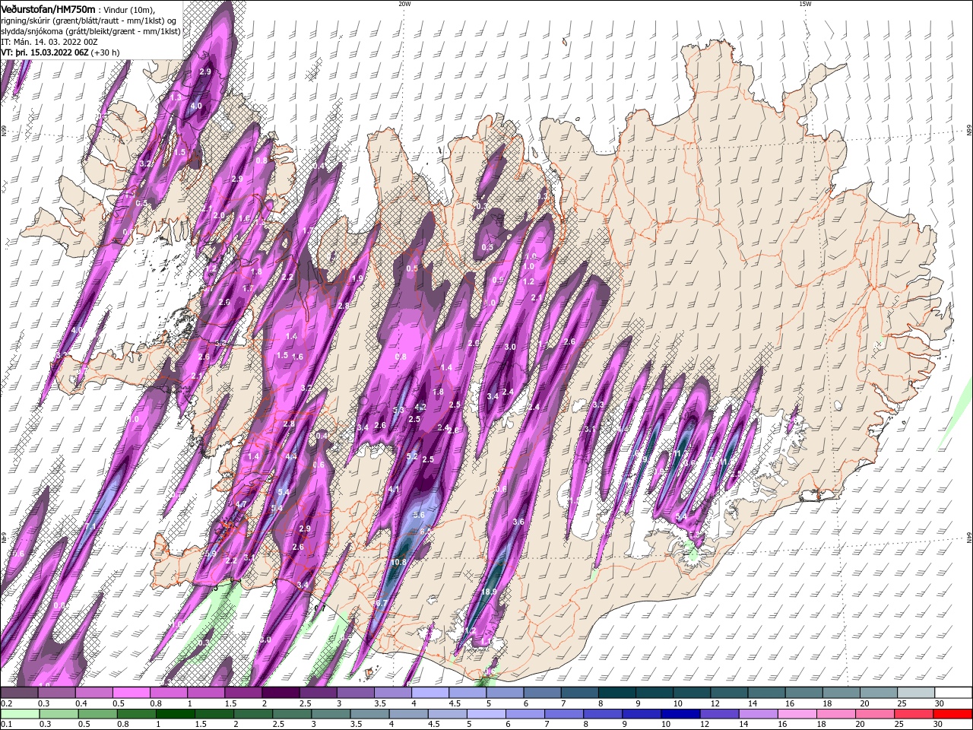
Task: Click the 7.1 precipitation value on the map
Action: pos(90,526)
